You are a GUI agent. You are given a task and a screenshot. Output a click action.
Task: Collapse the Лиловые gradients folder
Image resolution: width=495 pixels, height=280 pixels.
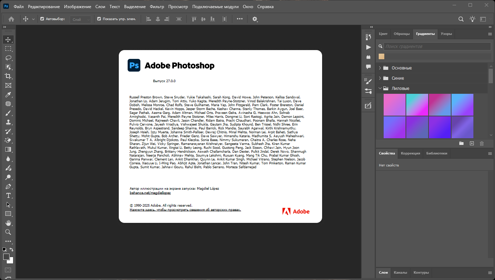(380, 89)
